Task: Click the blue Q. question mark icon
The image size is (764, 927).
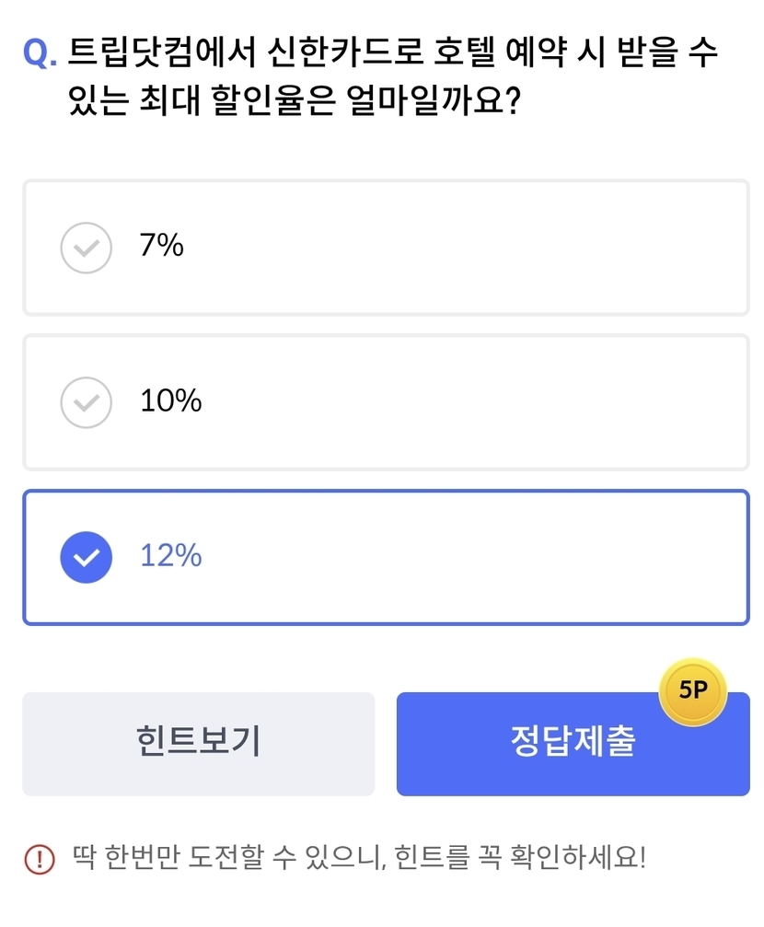Action: (40, 54)
